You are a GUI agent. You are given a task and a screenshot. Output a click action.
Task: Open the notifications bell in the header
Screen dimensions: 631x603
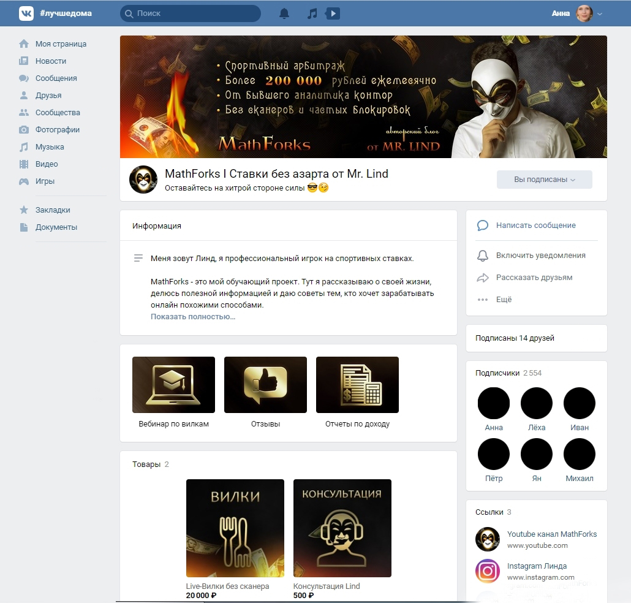[x=284, y=13]
